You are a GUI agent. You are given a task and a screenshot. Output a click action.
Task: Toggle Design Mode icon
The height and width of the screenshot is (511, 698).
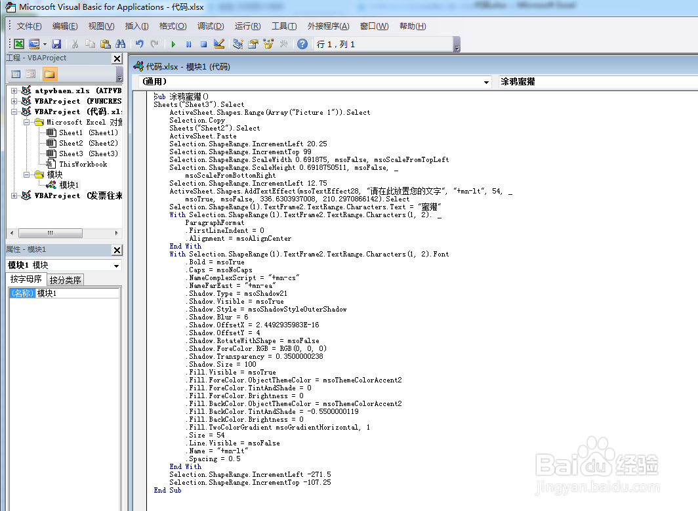219,44
